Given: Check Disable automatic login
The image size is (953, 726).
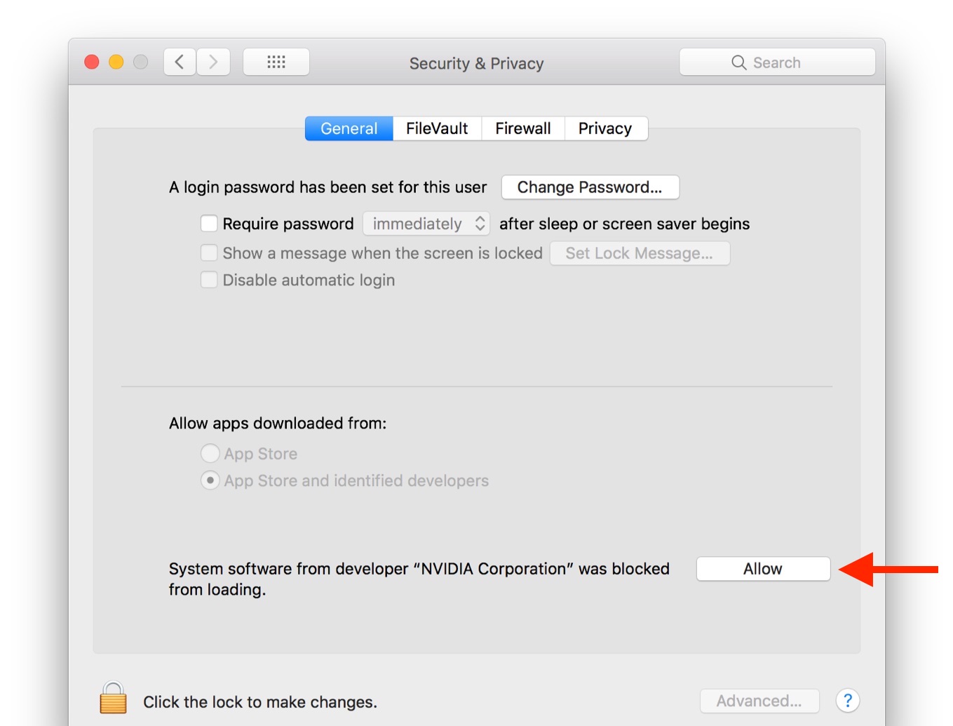Looking at the screenshot, I should coord(209,280).
